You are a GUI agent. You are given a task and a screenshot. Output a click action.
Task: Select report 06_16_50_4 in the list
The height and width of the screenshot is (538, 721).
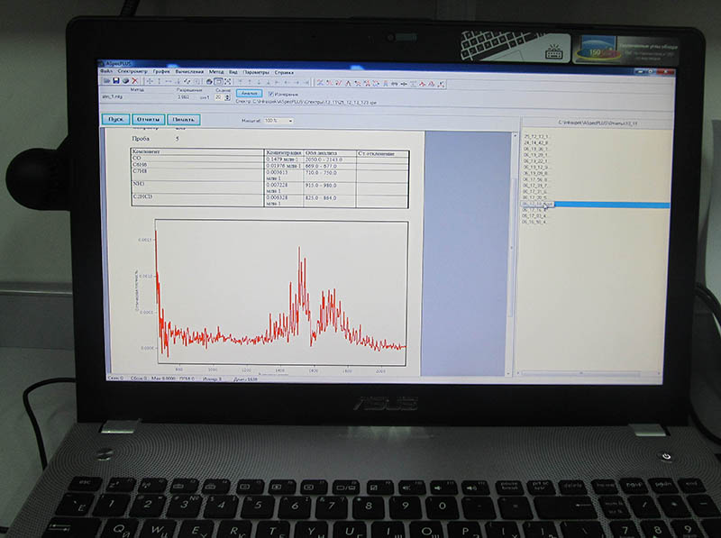coord(534,222)
